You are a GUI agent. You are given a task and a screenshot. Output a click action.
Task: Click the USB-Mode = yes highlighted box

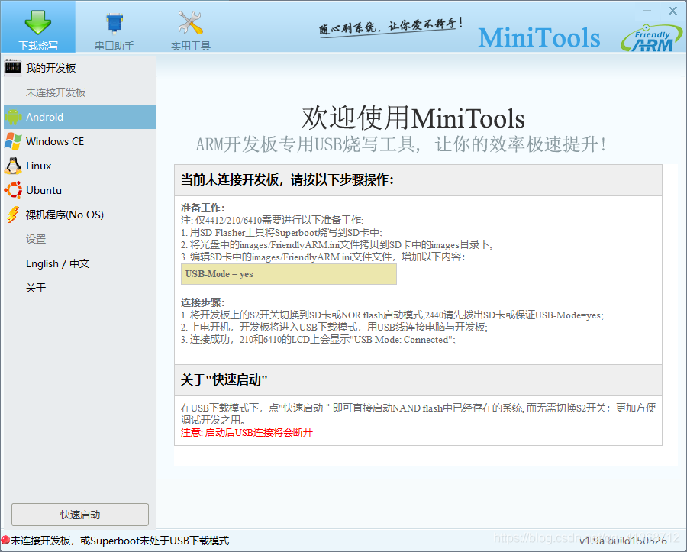[289, 274]
